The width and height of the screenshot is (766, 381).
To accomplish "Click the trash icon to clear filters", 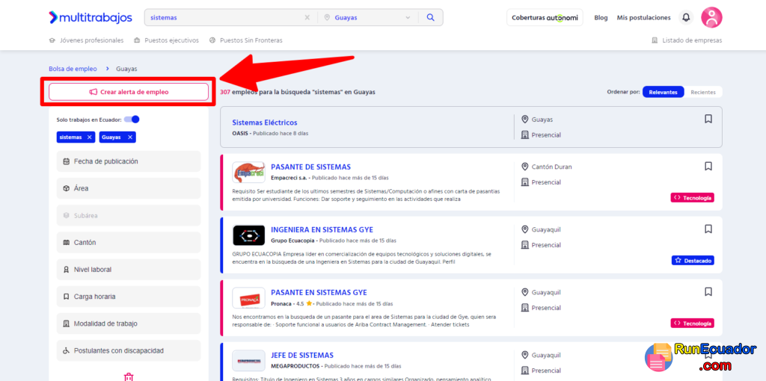I will [x=129, y=377].
